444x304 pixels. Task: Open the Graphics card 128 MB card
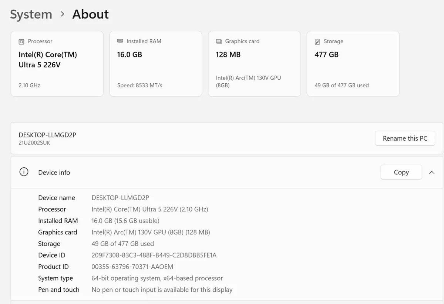coord(254,64)
